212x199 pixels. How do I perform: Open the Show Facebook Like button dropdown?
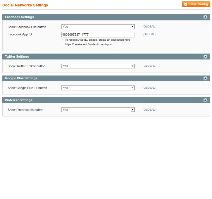click(98, 27)
